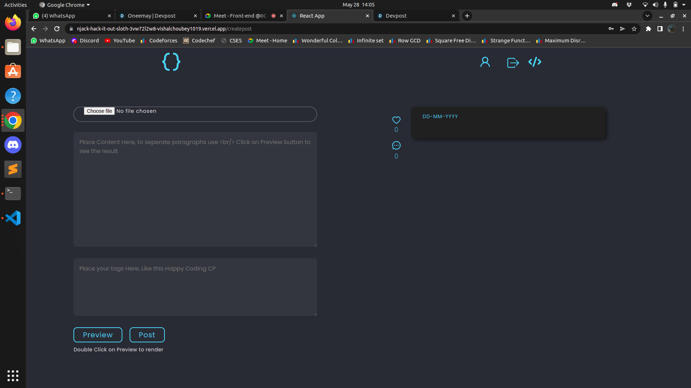The image size is (691, 388).
Task: Open the tab search dropdown
Action: 647,16
